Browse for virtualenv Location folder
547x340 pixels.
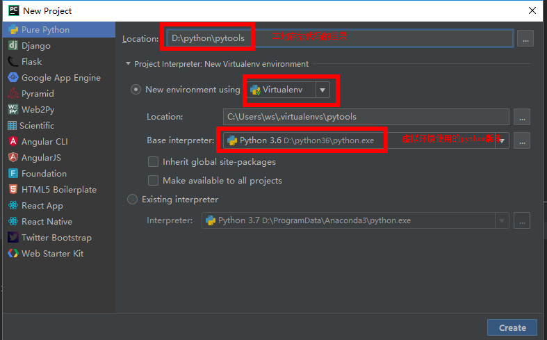pyautogui.click(x=522, y=117)
